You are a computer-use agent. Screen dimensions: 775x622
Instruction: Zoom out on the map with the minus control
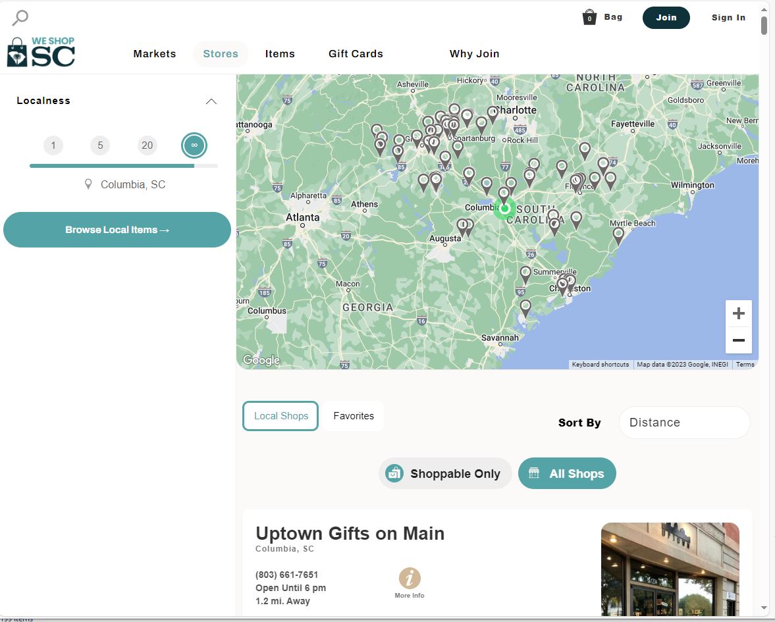[x=738, y=340]
